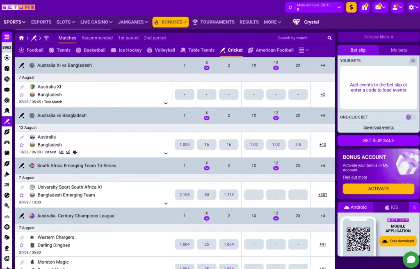The width and height of the screenshot is (420, 269).
Task: Open the Bonuses dropdown
Action: point(171,22)
